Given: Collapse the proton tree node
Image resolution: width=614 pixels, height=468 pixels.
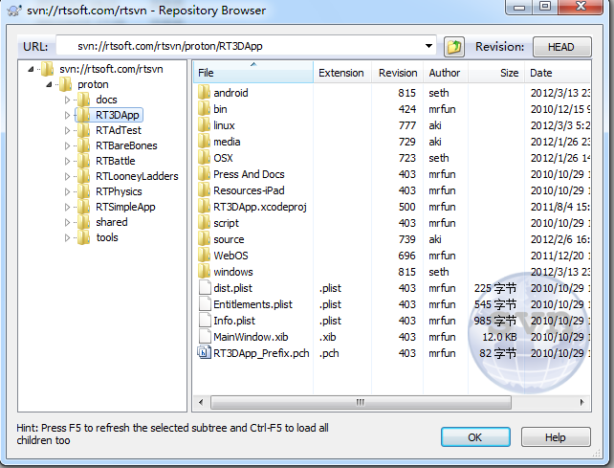Looking at the screenshot, I should pos(49,84).
